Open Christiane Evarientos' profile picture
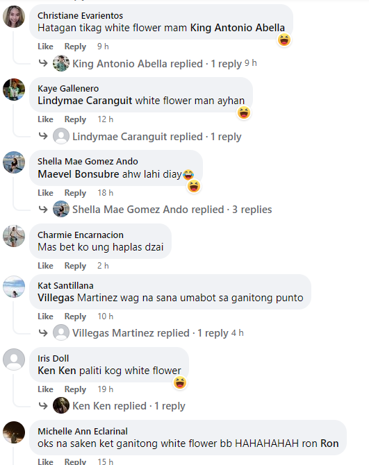 [x=14, y=17]
